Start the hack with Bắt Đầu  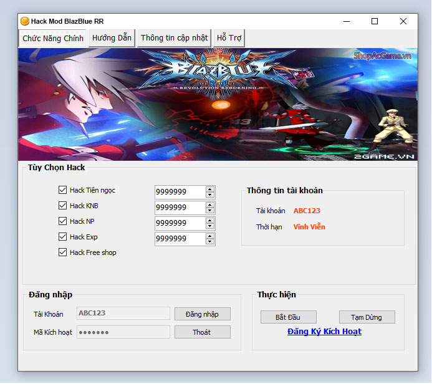[289, 317]
